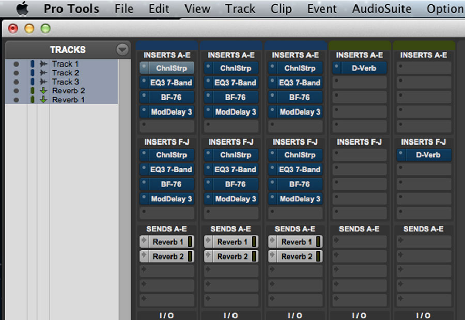This screenshot has height=320, width=465.
Task: Open the Edit menu
Action: 159,9
